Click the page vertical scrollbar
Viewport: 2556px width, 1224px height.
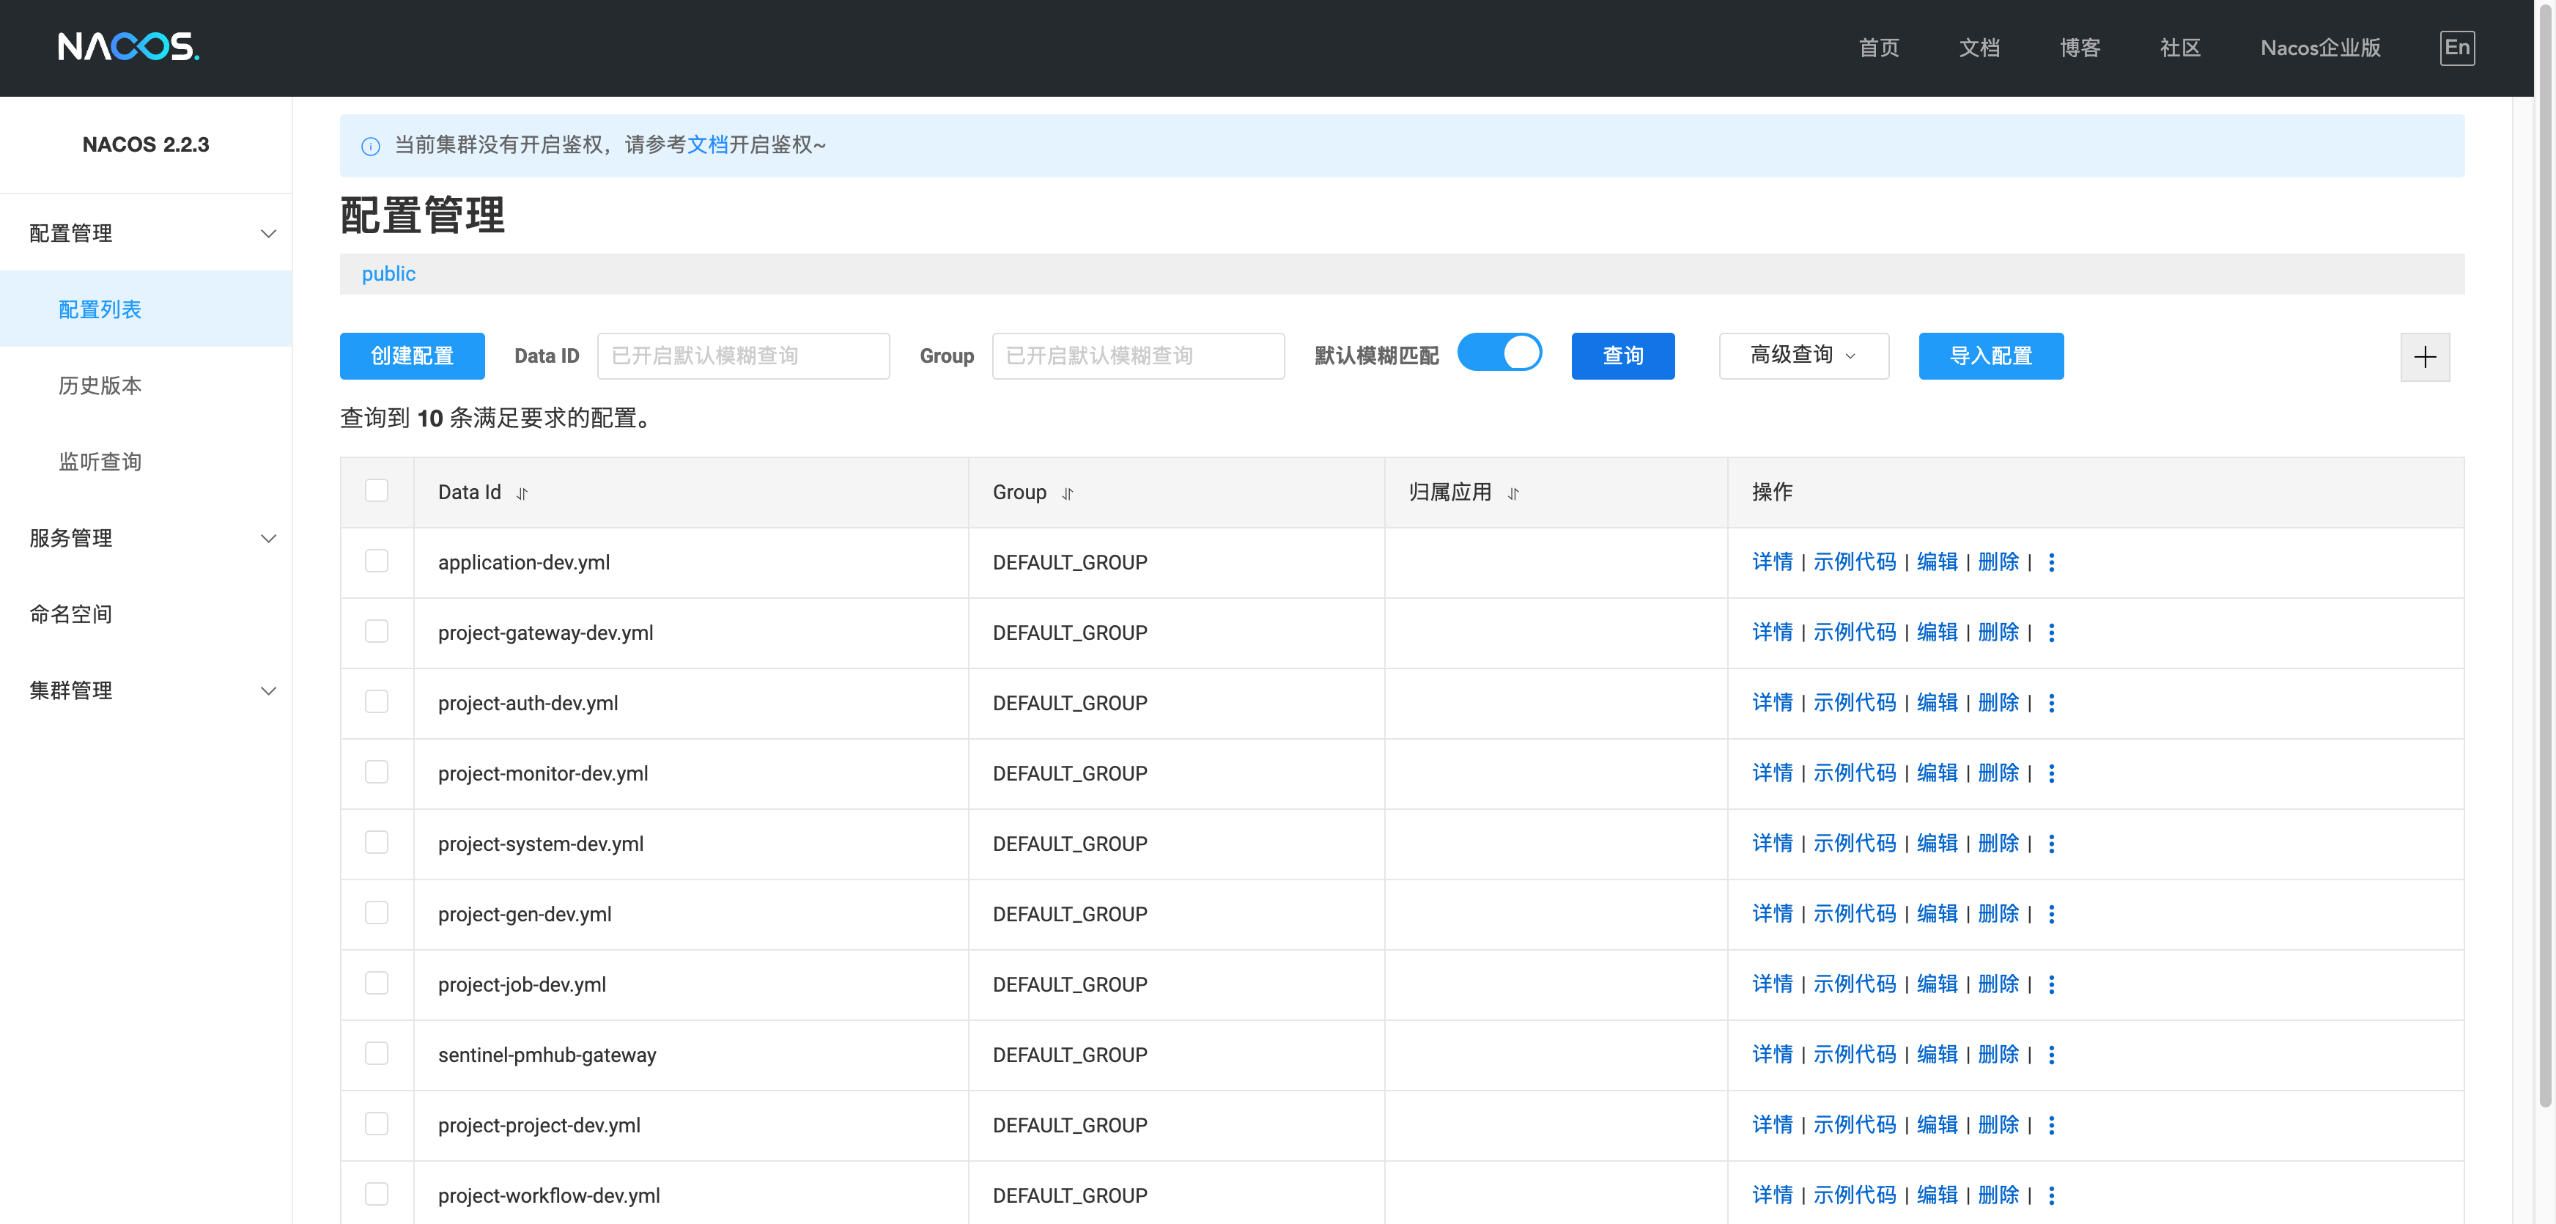2545,556
